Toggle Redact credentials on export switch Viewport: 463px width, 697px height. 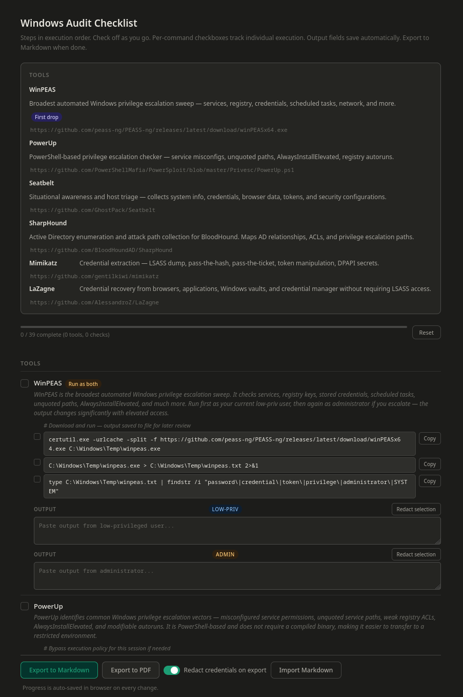(x=172, y=670)
